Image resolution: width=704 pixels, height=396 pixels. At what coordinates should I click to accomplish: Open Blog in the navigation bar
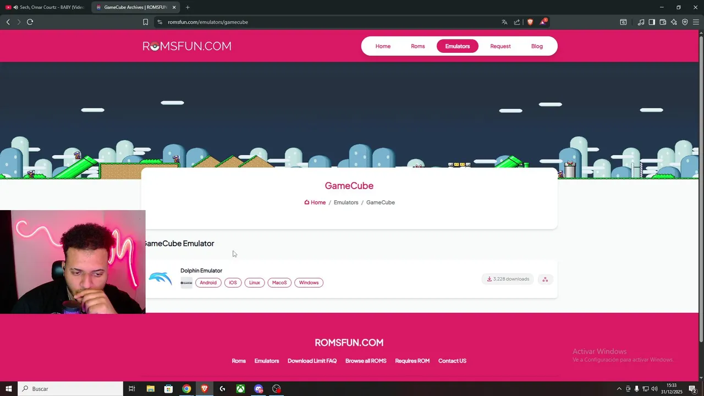pos(537,46)
